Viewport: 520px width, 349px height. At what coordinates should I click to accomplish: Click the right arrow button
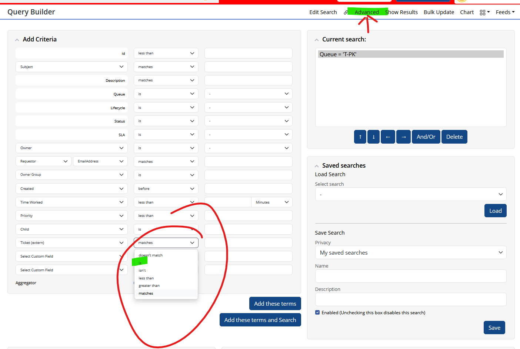coord(403,137)
